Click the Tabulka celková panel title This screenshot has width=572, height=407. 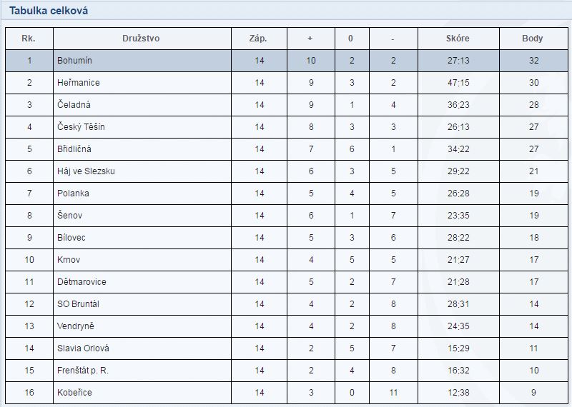click(x=49, y=11)
